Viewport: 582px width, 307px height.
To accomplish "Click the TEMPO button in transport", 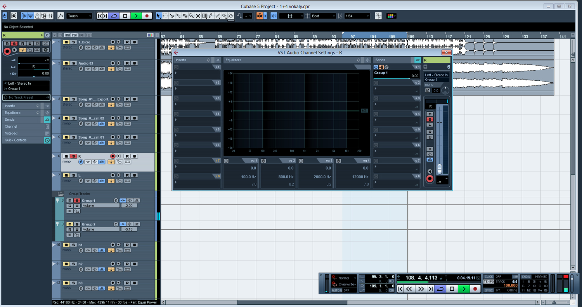I will (488, 282).
